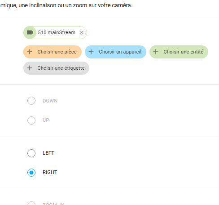Click the RIGHT option label text
This screenshot has width=219, height=205.
click(50, 172)
